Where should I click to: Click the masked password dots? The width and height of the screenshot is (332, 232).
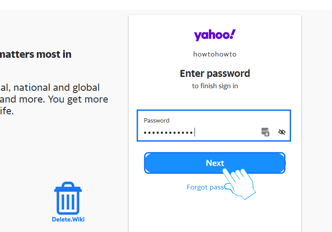click(168, 133)
